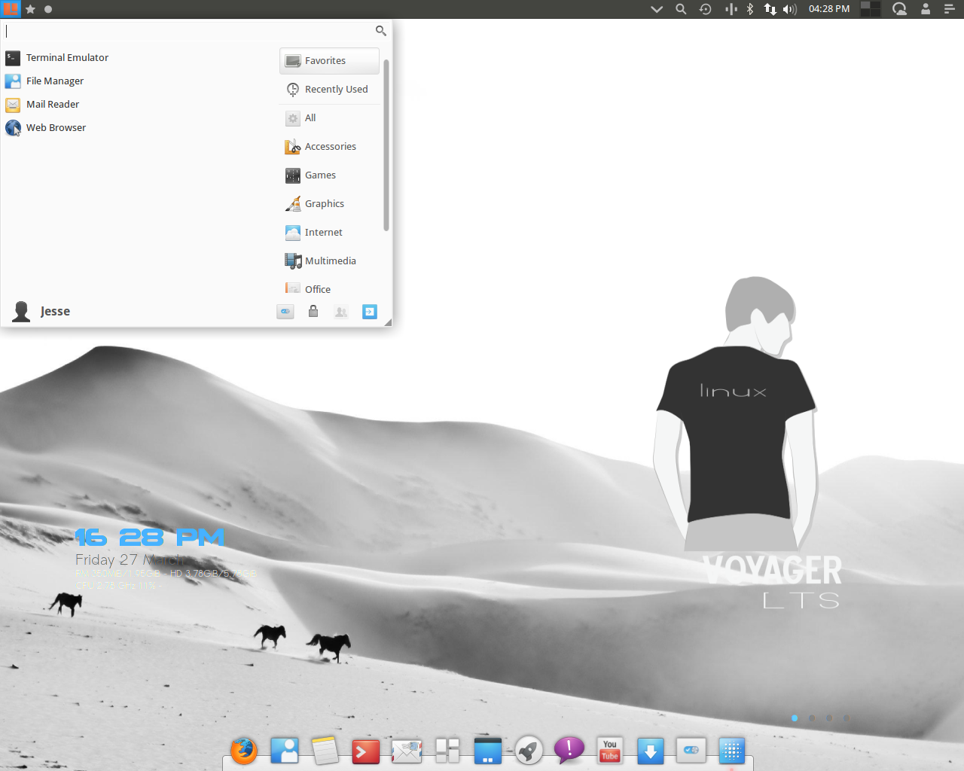Click the menu search input field
This screenshot has height=771, width=964.
[196, 31]
